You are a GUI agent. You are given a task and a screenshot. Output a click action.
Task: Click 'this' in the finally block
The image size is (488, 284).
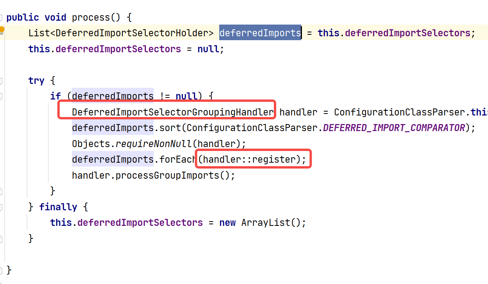(x=61, y=223)
